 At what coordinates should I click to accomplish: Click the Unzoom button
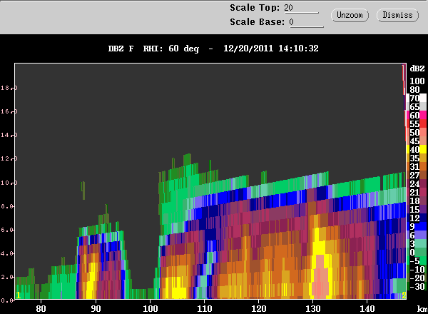point(350,15)
